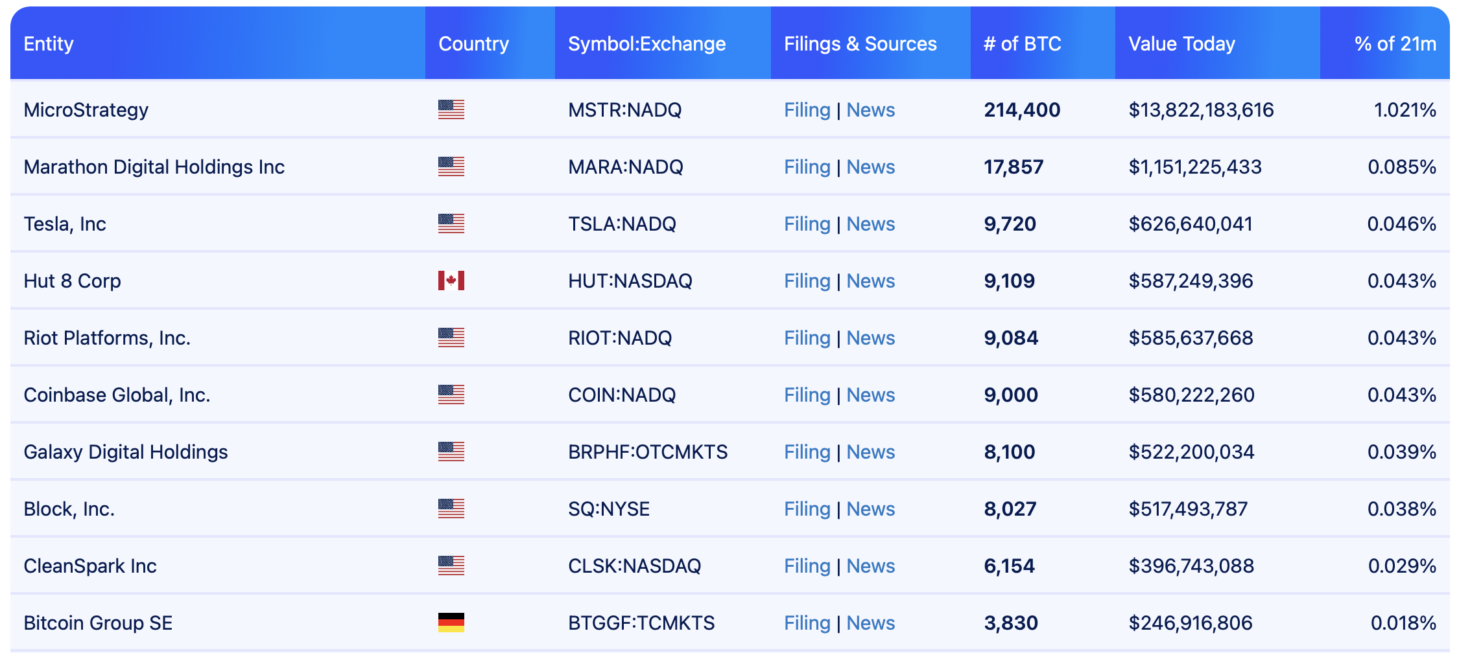
Task: Click the US flag for CleanSpark Inc
Action: (451, 566)
